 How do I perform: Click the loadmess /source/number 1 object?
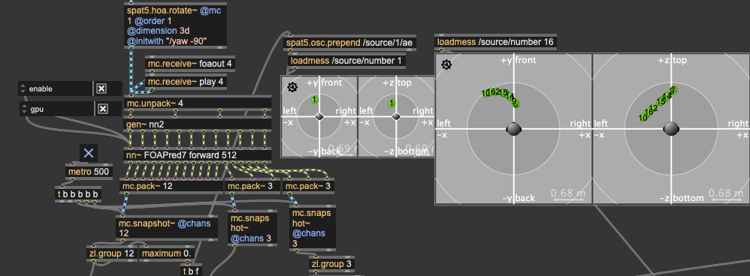click(346, 61)
